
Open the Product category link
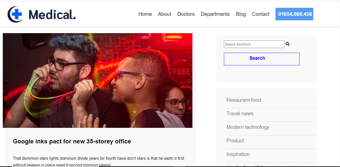click(x=235, y=141)
